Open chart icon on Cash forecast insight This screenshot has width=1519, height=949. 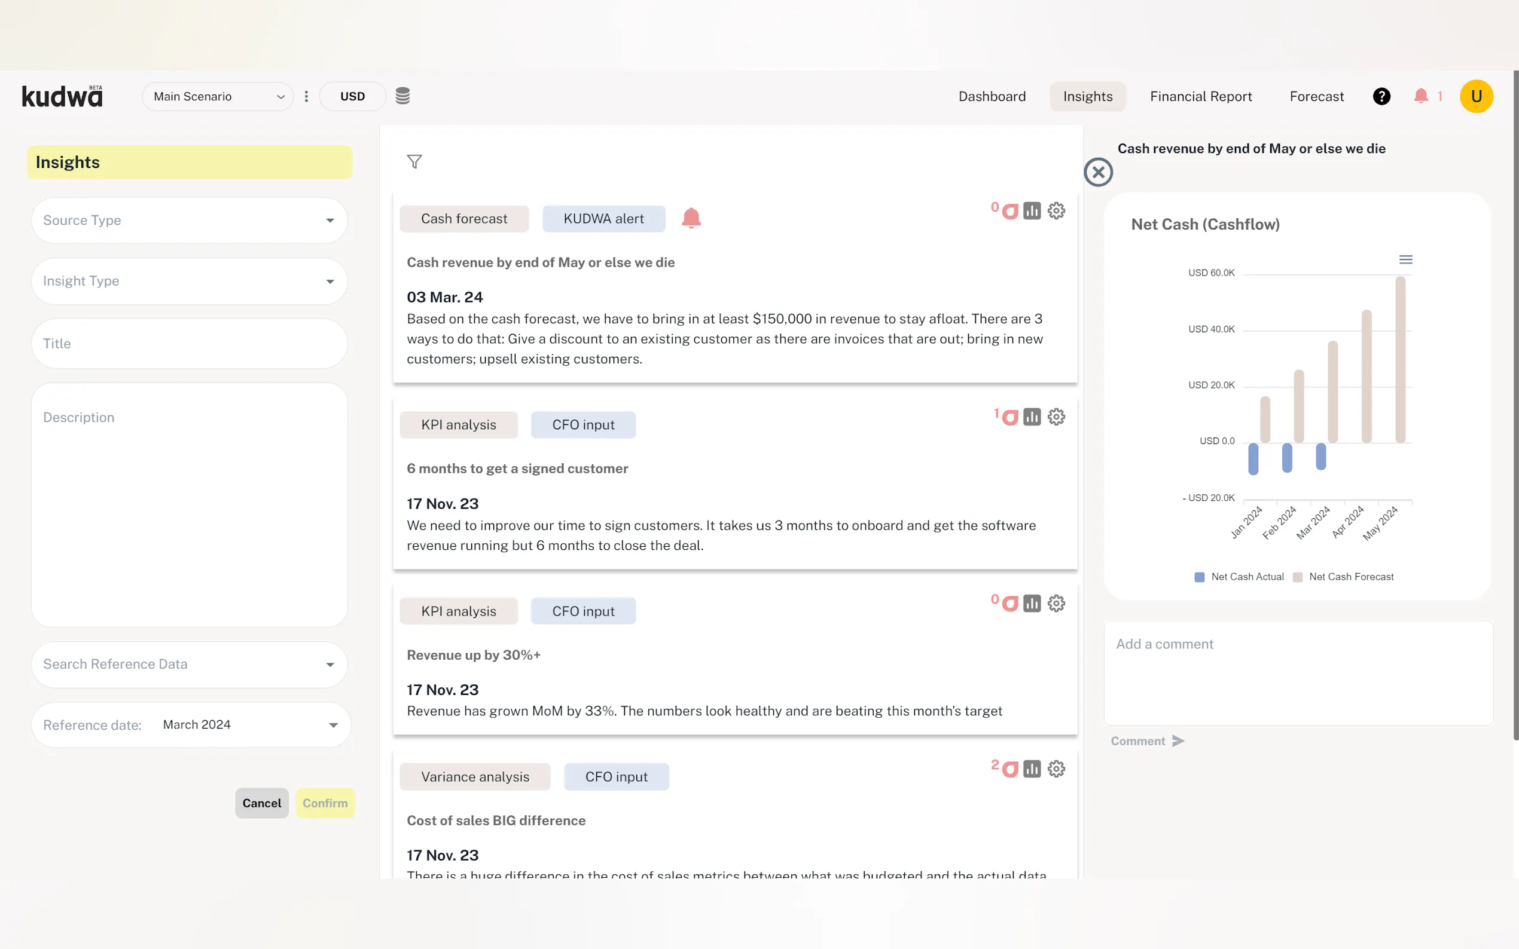(1032, 211)
